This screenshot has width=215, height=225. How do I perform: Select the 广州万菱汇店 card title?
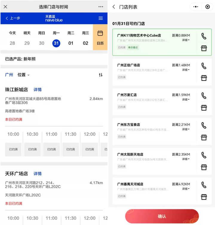pos(127,95)
